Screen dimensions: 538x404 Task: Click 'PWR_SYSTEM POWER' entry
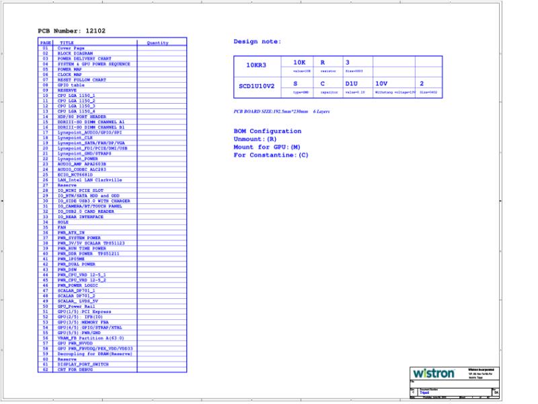pos(79,238)
